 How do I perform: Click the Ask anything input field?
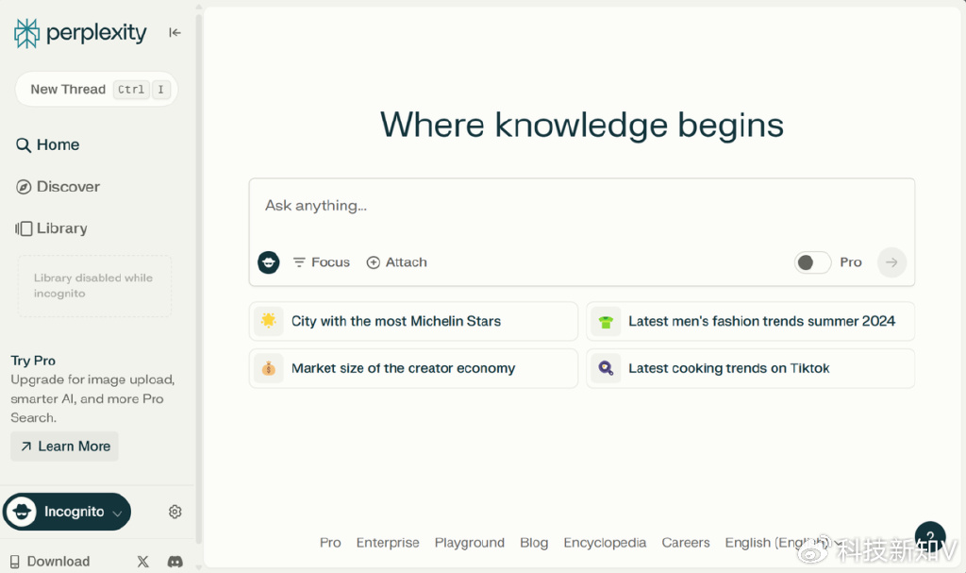[x=581, y=206]
